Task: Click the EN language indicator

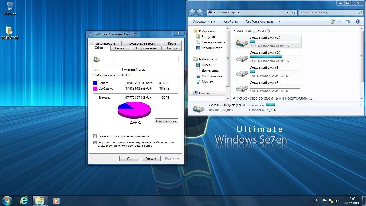Action: [316, 200]
